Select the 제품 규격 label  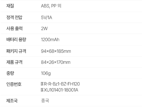click(14, 62)
